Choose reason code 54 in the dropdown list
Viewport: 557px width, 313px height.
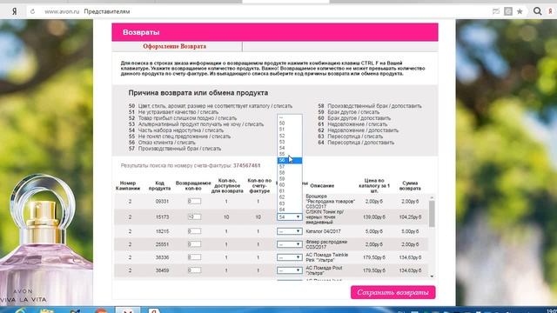tap(290, 148)
